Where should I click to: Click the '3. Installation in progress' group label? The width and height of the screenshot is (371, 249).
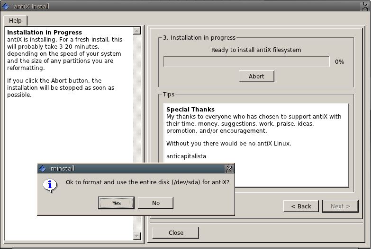pyautogui.click(x=199, y=38)
